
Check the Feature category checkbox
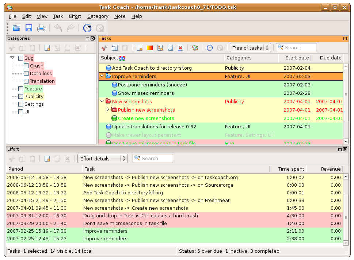[x=20, y=89]
